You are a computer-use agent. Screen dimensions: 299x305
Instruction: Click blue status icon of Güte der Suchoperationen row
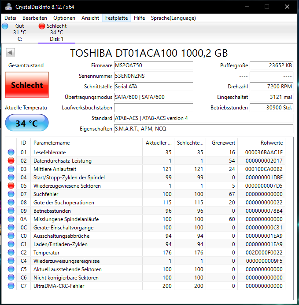coord(11,202)
